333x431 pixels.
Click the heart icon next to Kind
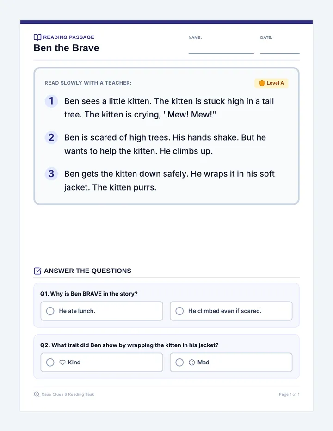click(62, 363)
